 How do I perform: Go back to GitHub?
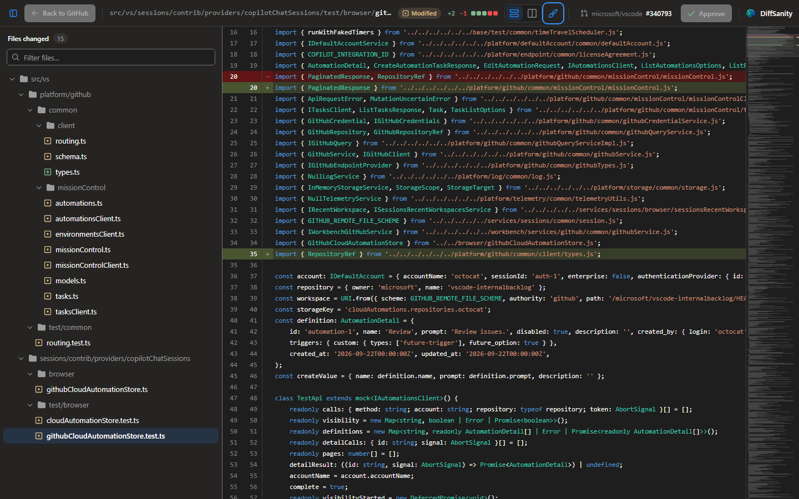60,13
